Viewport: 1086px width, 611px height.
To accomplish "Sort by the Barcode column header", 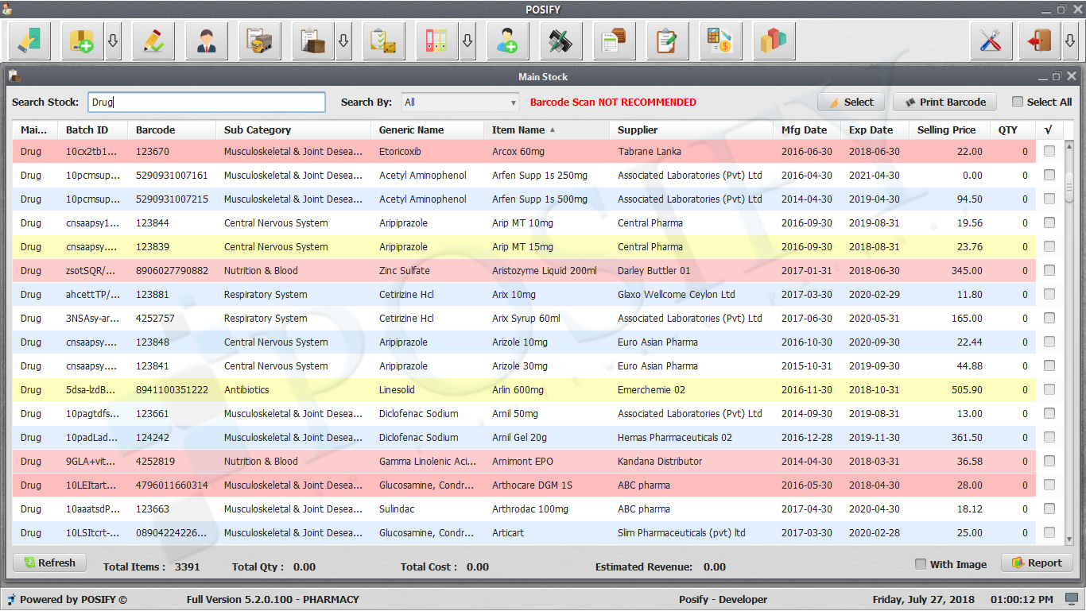I will [x=172, y=130].
